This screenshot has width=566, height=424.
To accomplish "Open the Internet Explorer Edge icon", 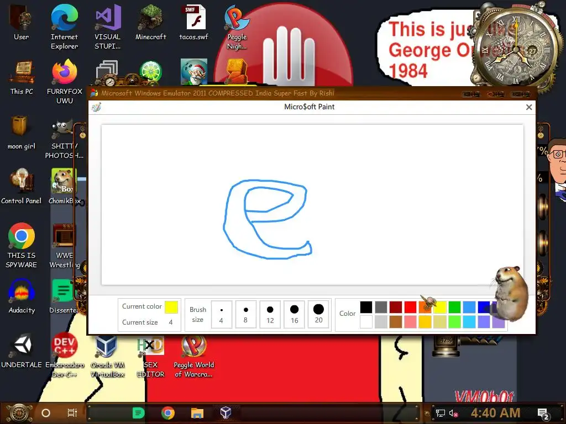I will pyautogui.click(x=64, y=26).
